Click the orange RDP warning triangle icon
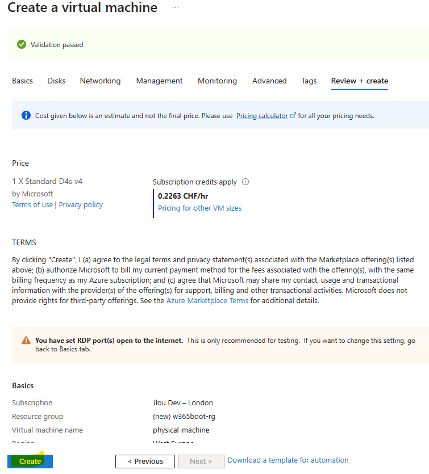 pyautogui.click(x=26, y=341)
